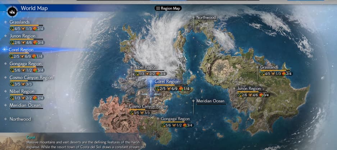This screenshot has height=150, width=337.
Task: Select Gongaga Region in the sidebar region list
Action: (26, 64)
